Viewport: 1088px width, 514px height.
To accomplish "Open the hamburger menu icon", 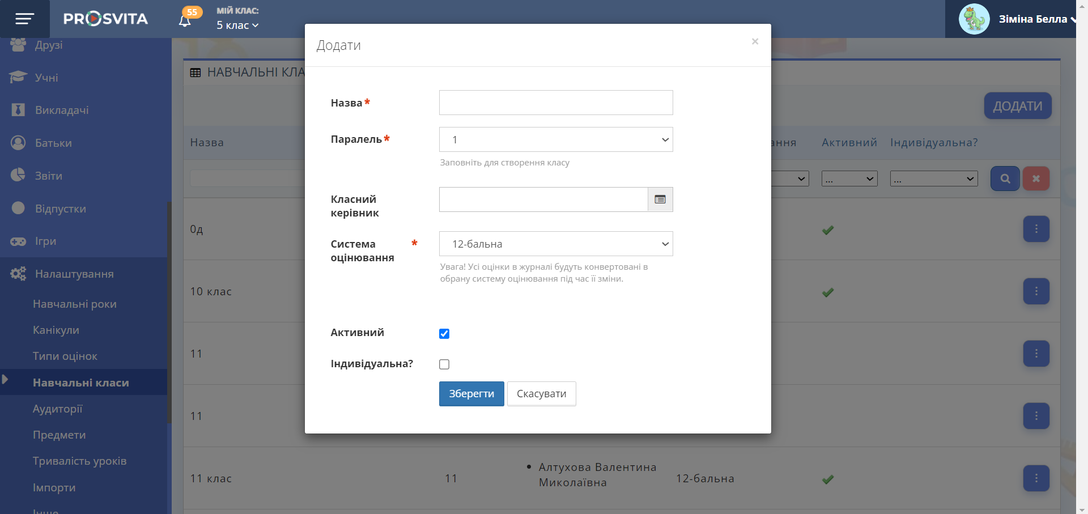I will (x=24, y=19).
